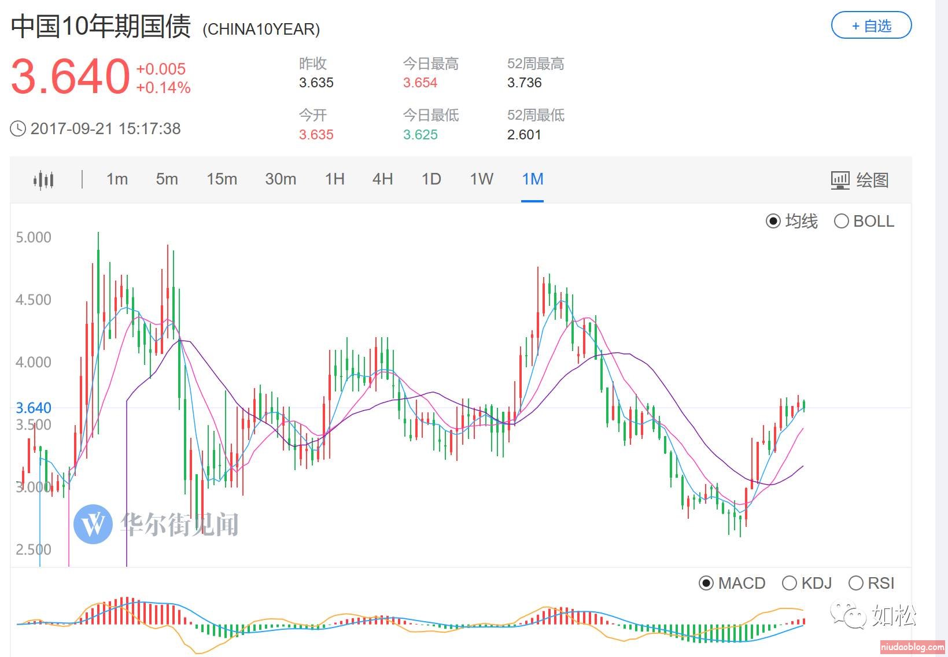Click the 华尔街见闻 watermark logo

(93, 524)
